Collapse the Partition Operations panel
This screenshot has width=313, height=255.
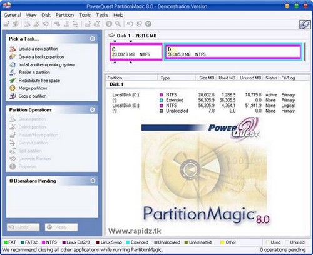tap(93, 110)
